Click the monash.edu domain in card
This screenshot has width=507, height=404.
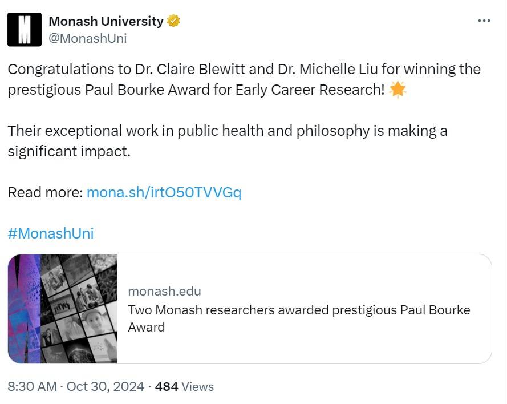click(164, 291)
